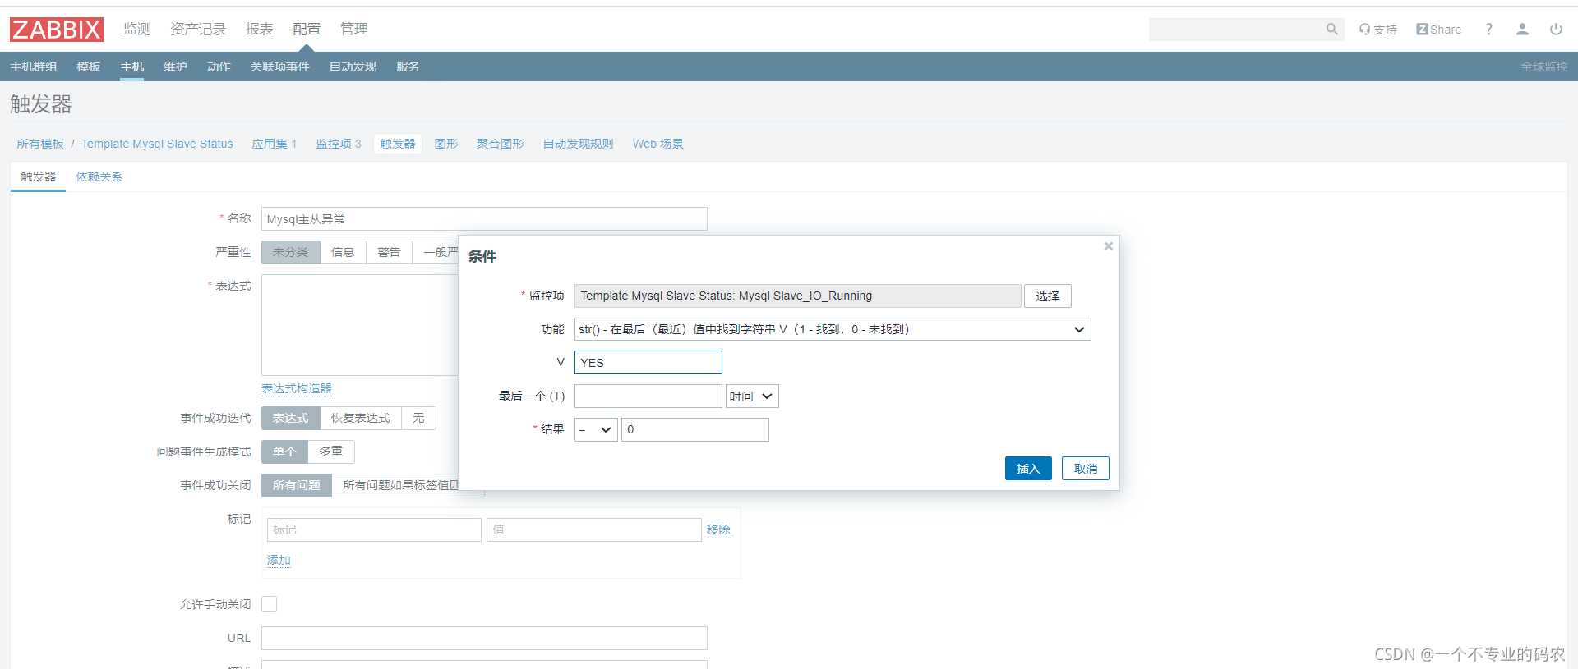Open 监控项 3 link

[339, 144]
